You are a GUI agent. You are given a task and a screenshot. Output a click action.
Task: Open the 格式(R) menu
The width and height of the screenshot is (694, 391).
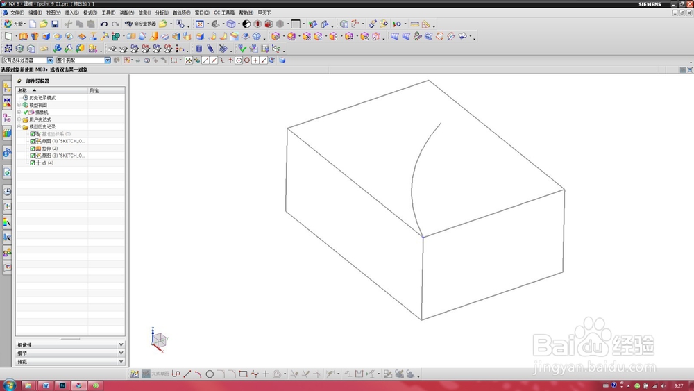90,13
